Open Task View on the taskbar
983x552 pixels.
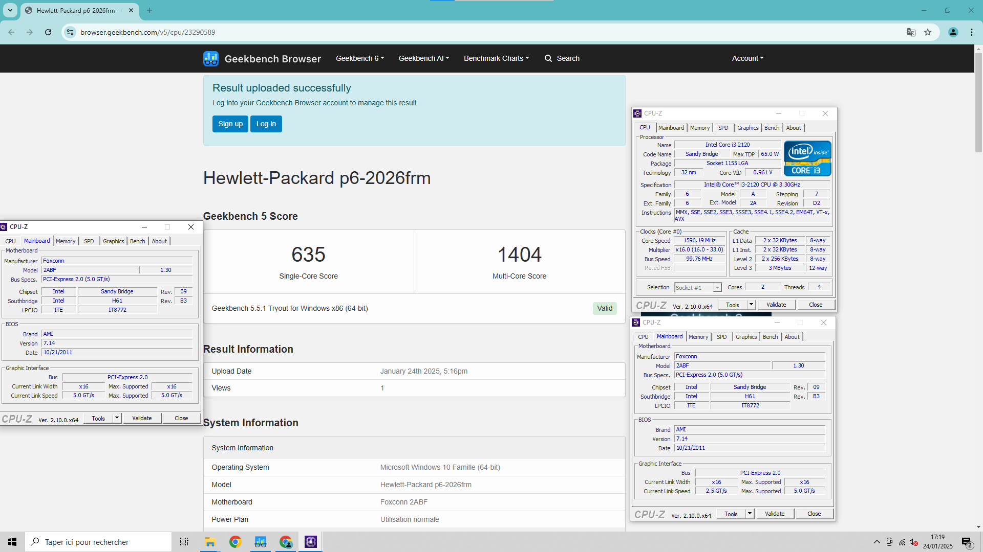click(x=184, y=542)
